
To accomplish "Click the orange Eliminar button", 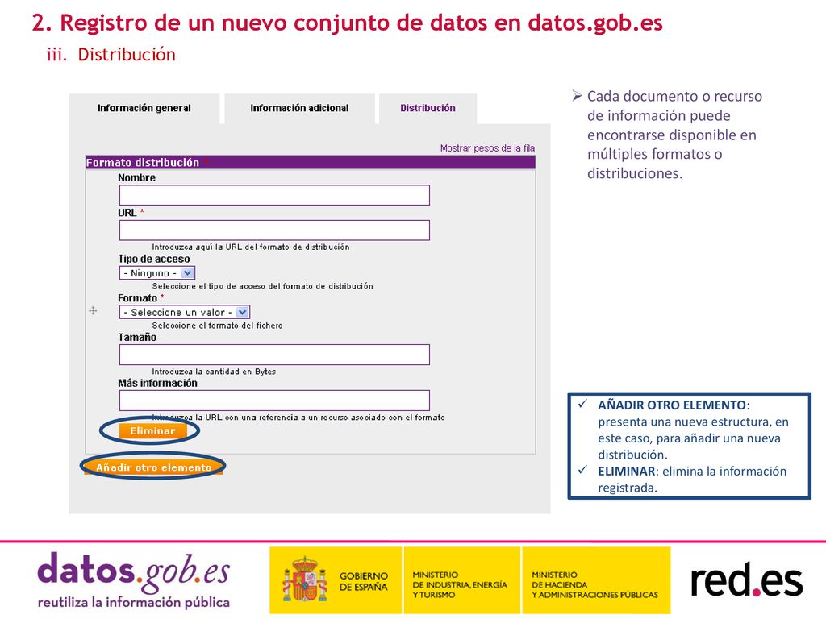I will pyautogui.click(x=152, y=431).
